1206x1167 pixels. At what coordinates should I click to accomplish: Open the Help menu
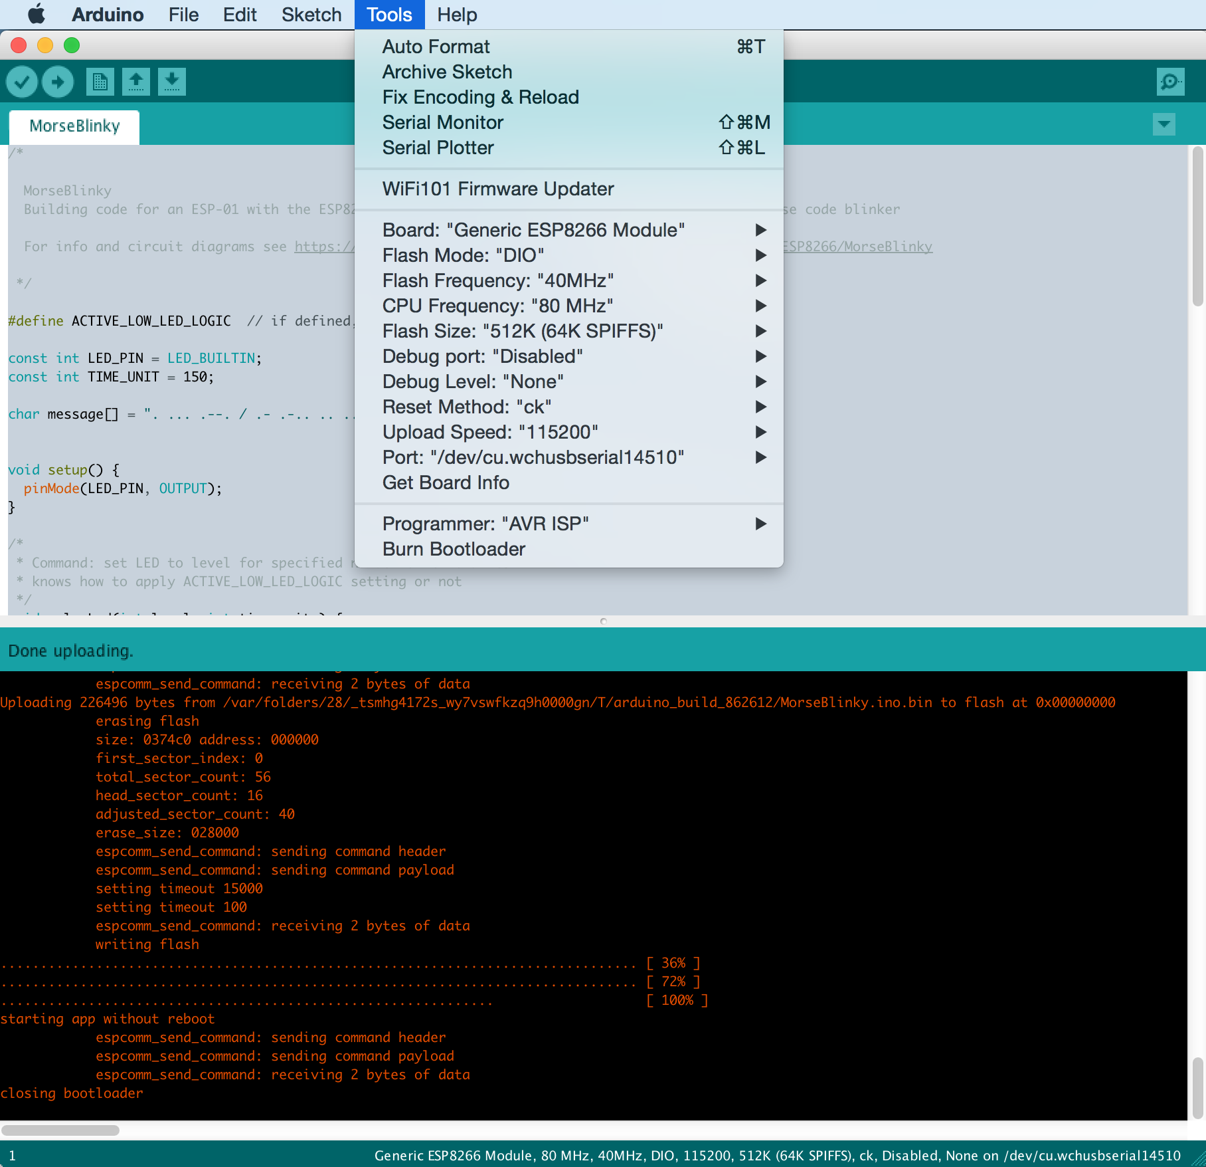coord(457,15)
